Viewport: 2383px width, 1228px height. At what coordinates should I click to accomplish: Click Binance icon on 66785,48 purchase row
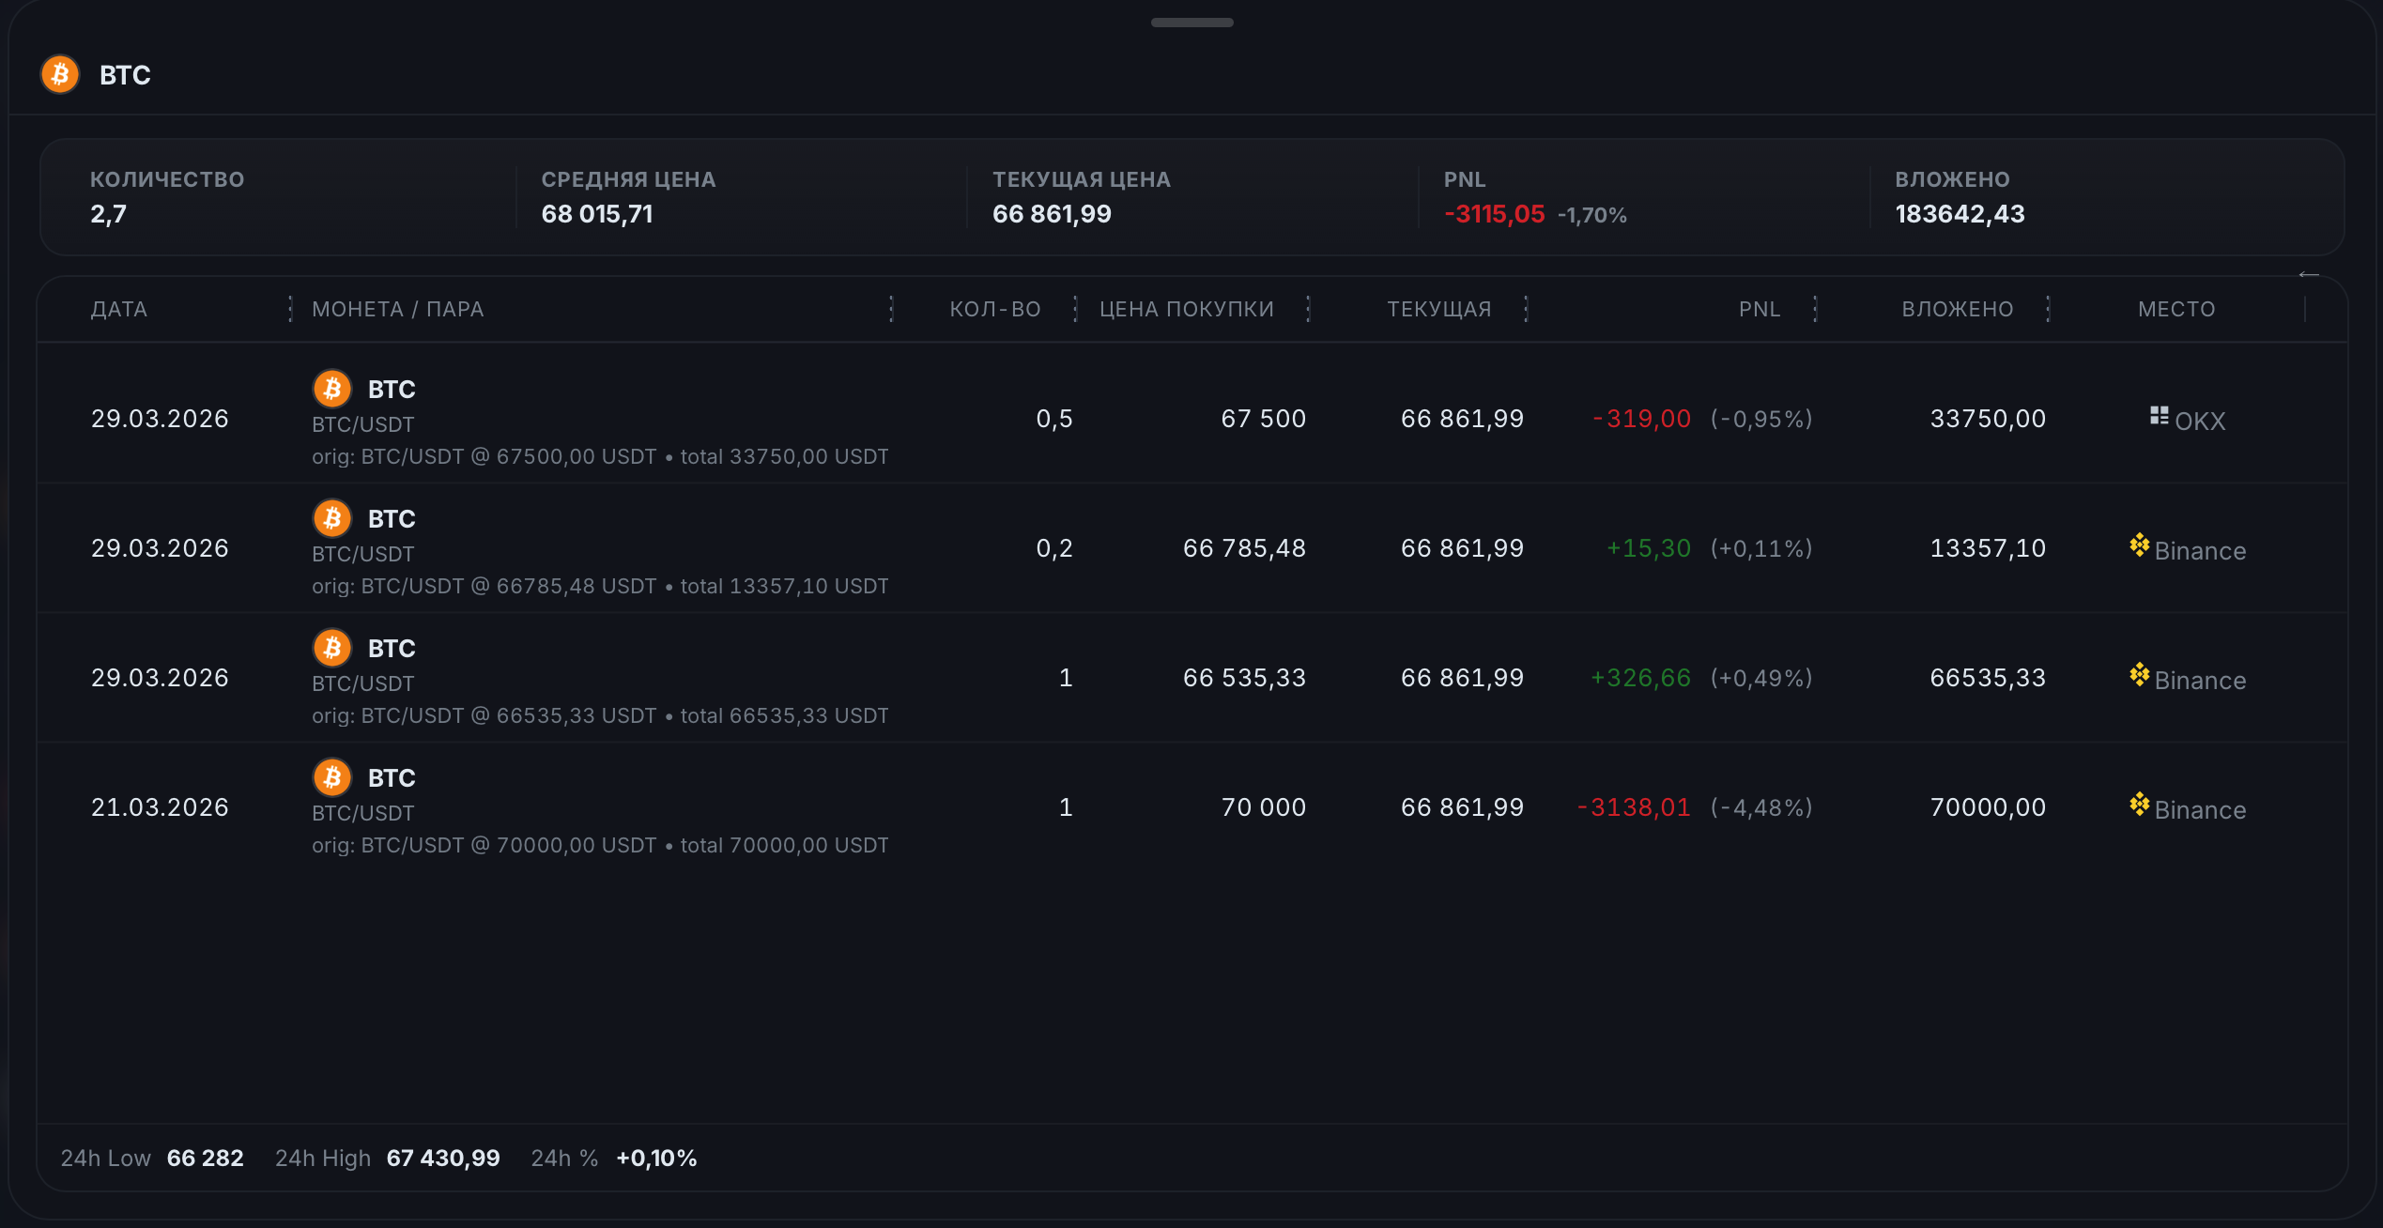tap(2139, 545)
